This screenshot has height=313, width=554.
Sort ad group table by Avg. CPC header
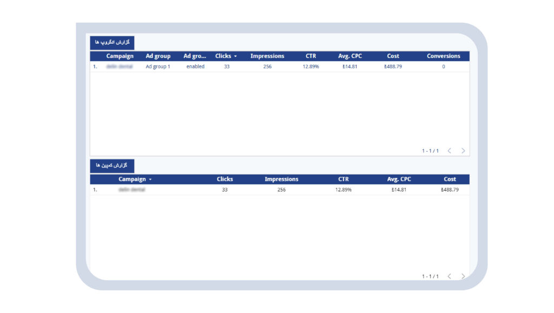tap(350, 56)
